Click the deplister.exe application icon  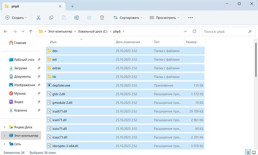click(x=49, y=85)
